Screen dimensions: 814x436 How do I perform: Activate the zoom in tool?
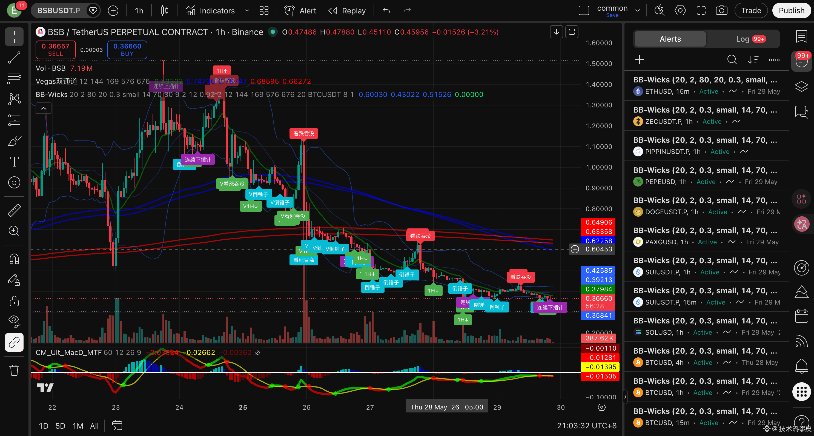[x=14, y=231]
